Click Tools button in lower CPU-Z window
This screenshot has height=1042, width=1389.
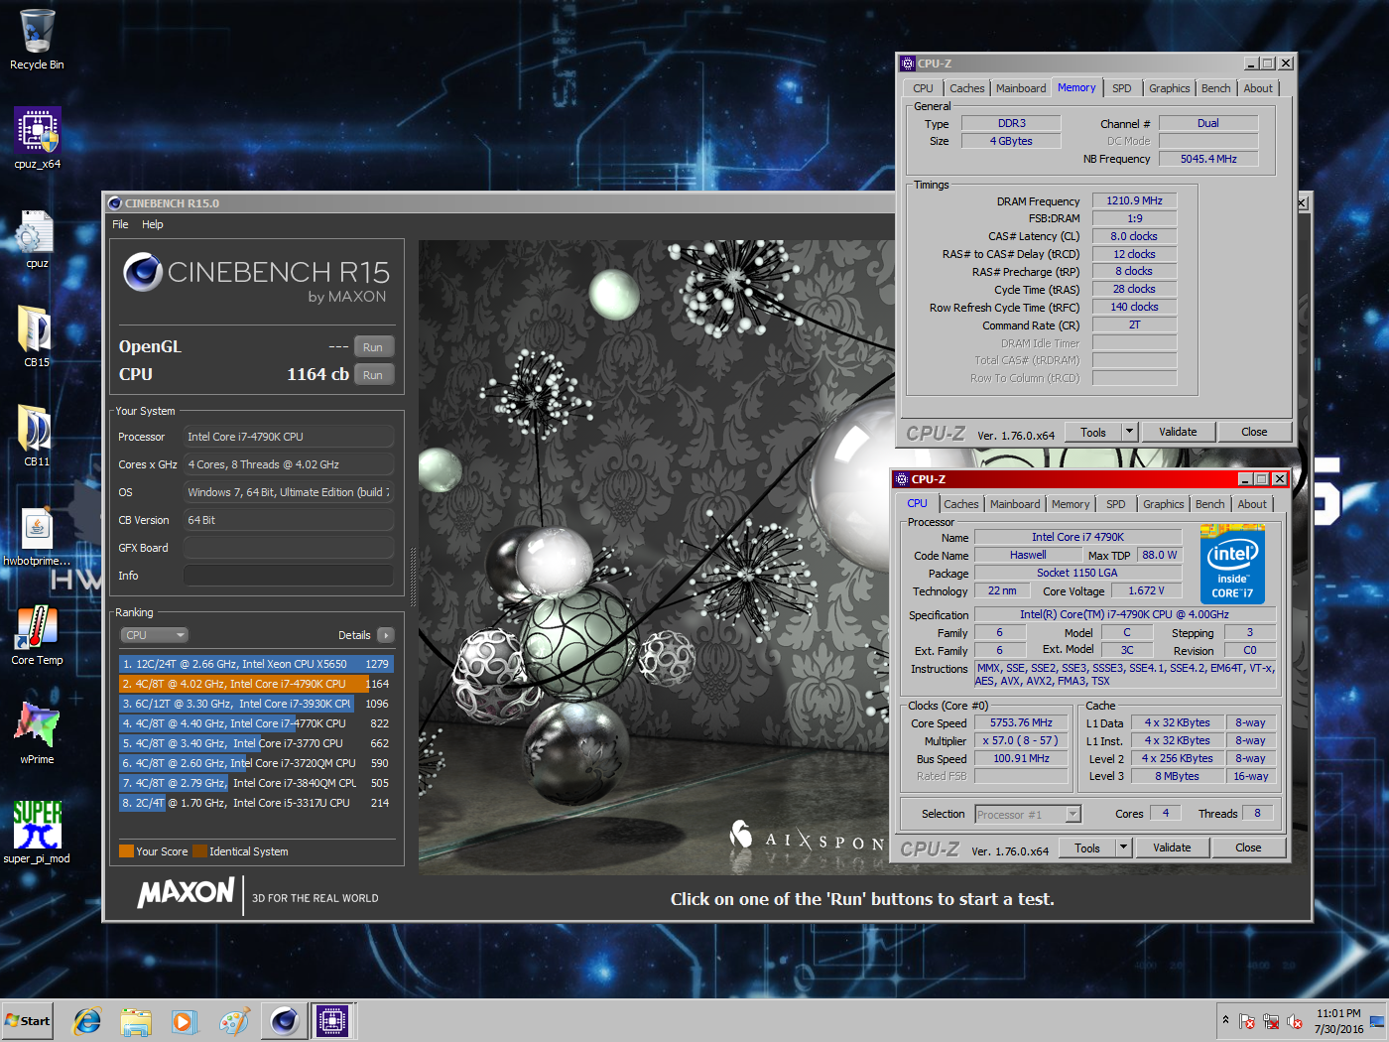(1087, 848)
